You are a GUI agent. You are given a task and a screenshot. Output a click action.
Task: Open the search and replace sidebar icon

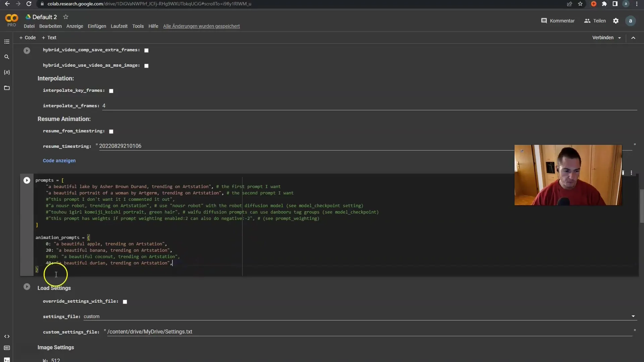(x=7, y=57)
